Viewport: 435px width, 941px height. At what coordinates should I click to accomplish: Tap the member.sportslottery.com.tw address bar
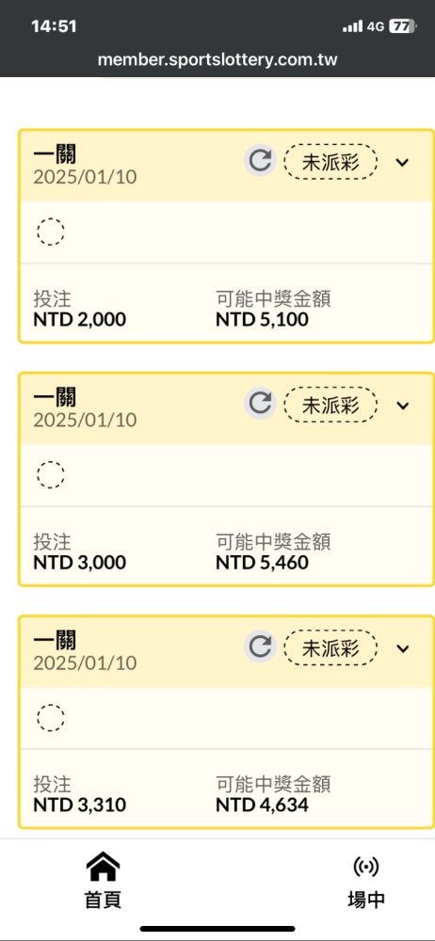[217, 60]
